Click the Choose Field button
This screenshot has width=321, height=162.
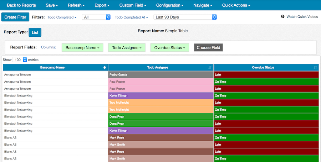pos(208,47)
